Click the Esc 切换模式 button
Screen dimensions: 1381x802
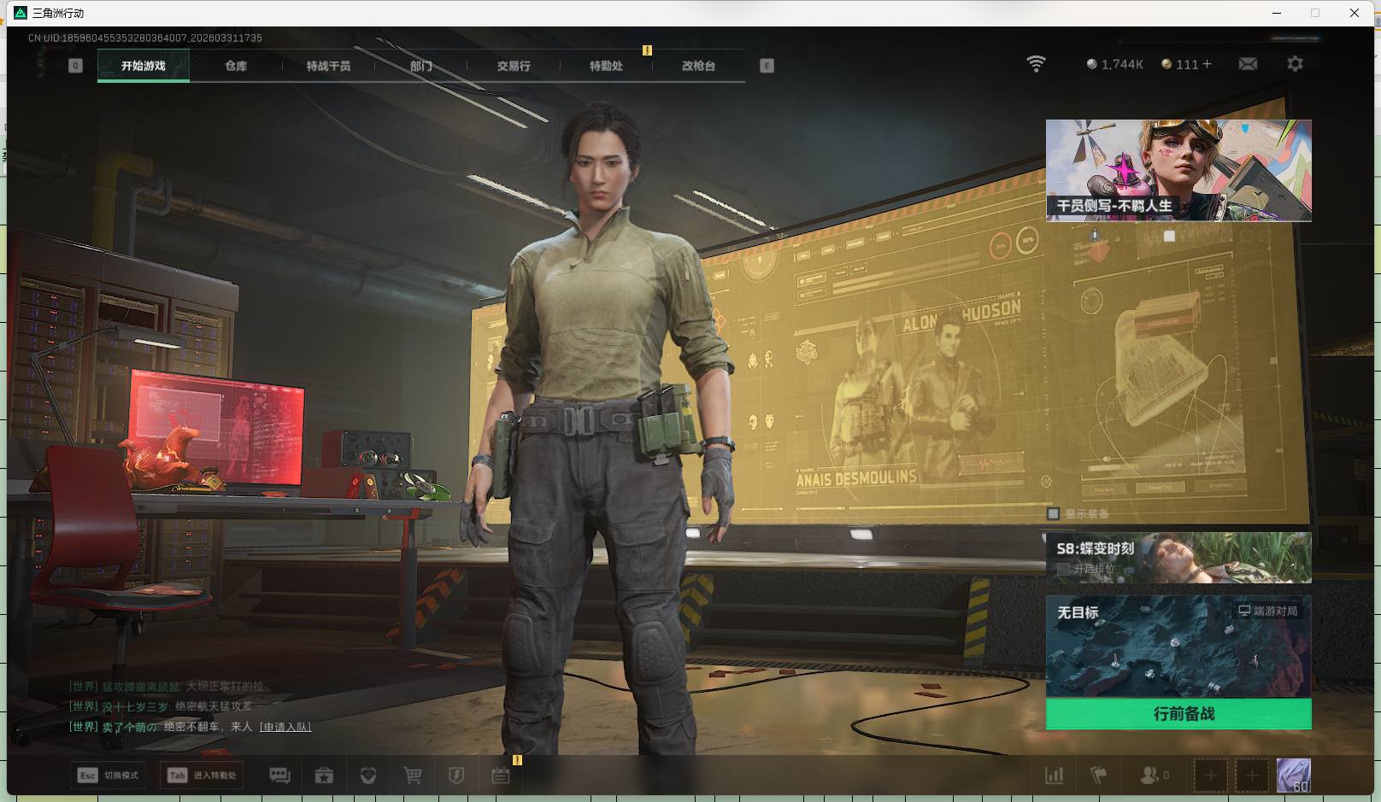coord(109,776)
